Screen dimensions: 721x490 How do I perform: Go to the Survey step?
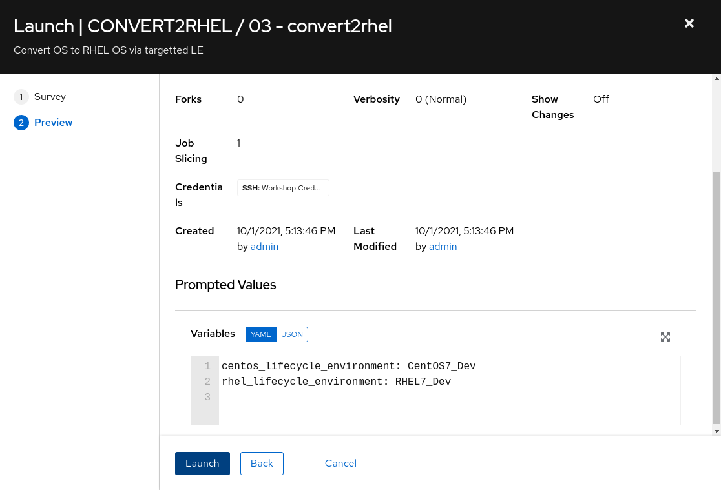click(40, 97)
